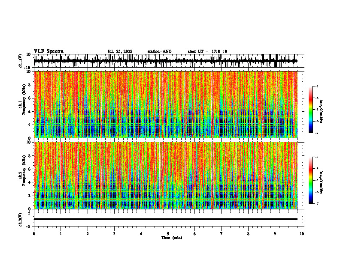Image resolution: width=340 pixels, height=262 pixels.
Task: Click the "9" tick on the time axis
Action: click(275, 234)
